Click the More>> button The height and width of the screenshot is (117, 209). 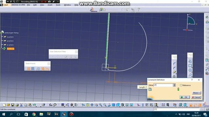pyautogui.click(x=197, y=93)
